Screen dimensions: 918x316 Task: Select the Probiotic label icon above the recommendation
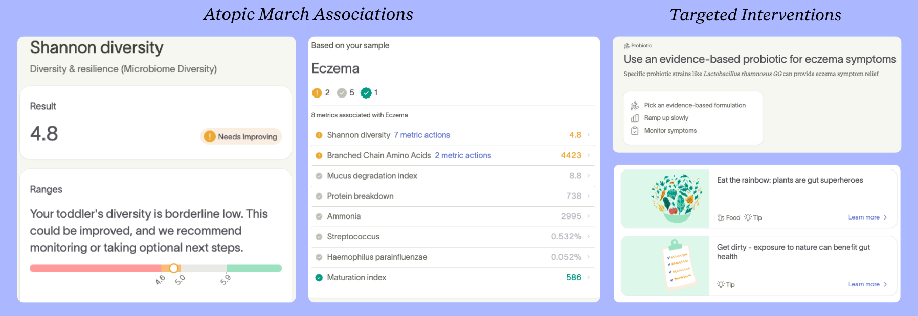click(628, 45)
